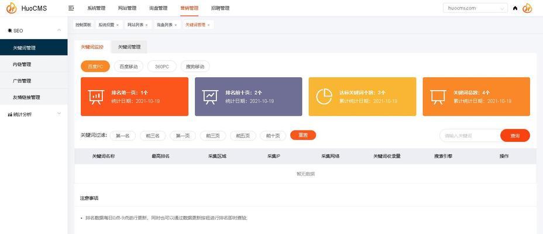543x234 pixels.
Task: Select the 百度PC engine option
Action: point(95,67)
